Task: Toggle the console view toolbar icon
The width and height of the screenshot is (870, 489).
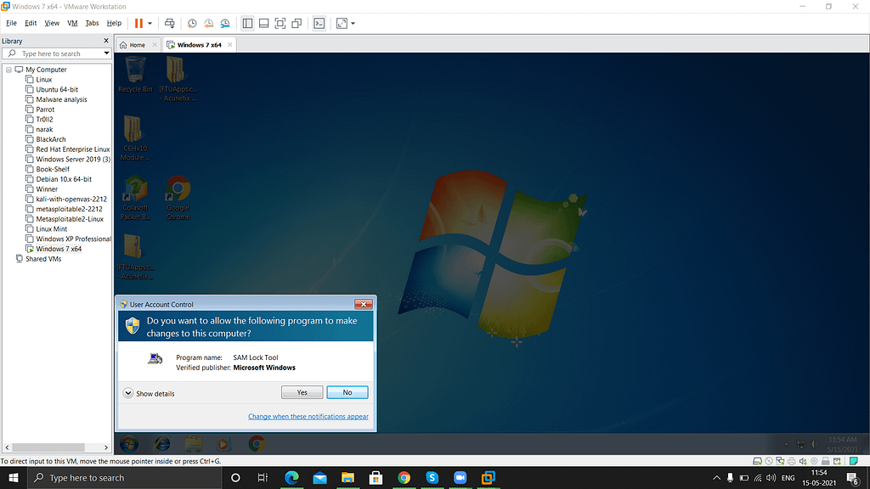Action: (x=319, y=23)
